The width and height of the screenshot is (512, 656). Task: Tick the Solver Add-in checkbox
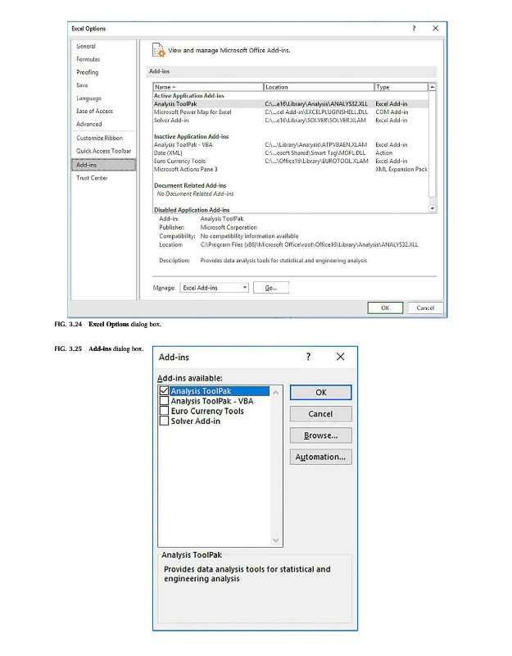[x=165, y=421]
